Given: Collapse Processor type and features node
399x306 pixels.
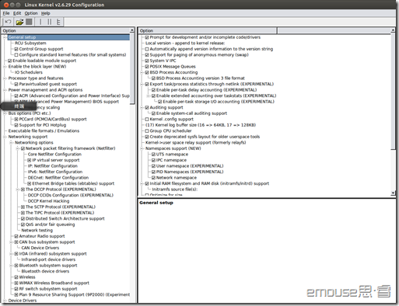Looking at the screenshot, I should [x=5, y=78].
